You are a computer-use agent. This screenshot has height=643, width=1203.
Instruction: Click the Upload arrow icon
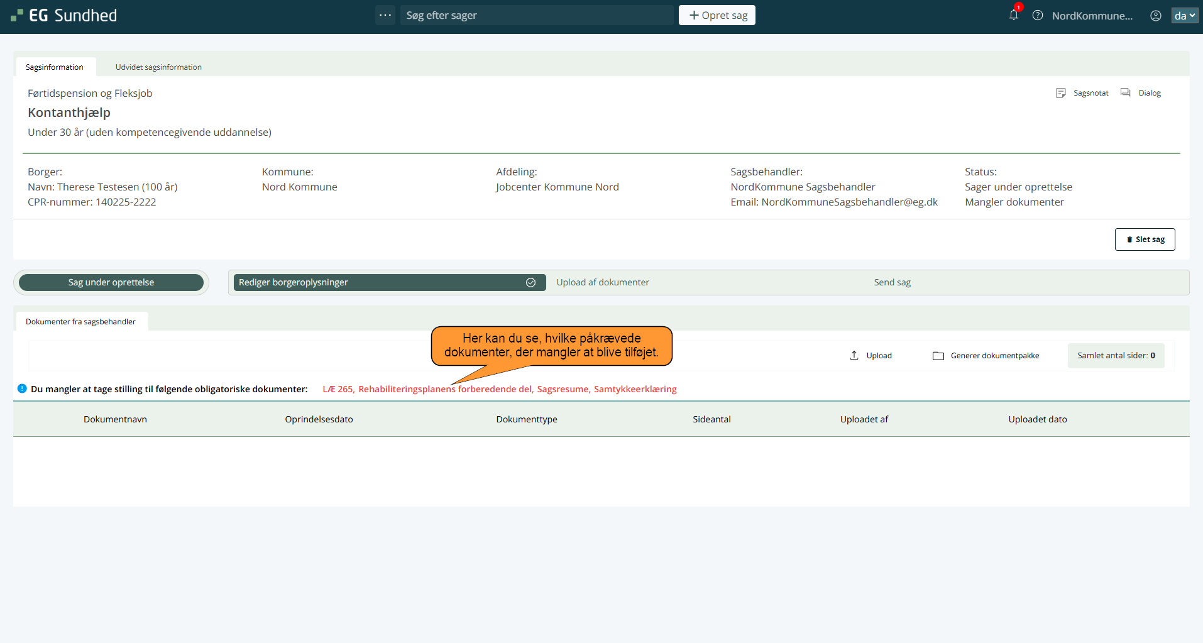854,356
